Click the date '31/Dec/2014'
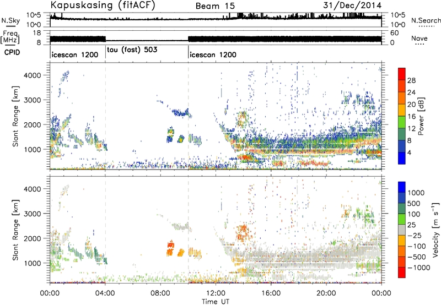Screen dimensions: 441x305 (x=352, y=6)
